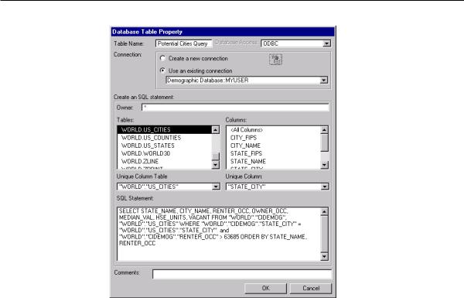Click SQL Statement scroll up arrow
The height and width of the screenshot is (298, 464).
[x=324, y=212]
